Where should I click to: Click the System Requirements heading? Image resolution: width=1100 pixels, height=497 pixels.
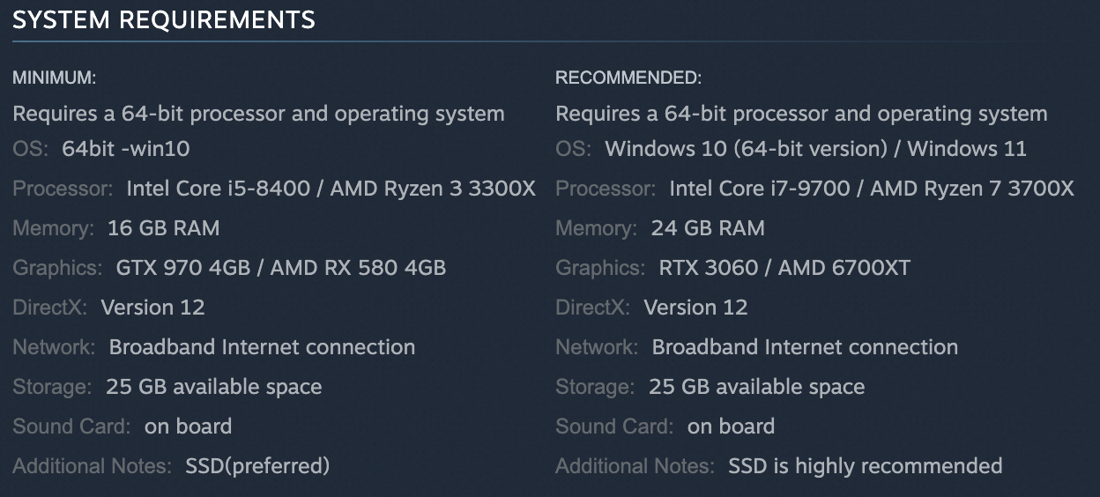[163, 20]
